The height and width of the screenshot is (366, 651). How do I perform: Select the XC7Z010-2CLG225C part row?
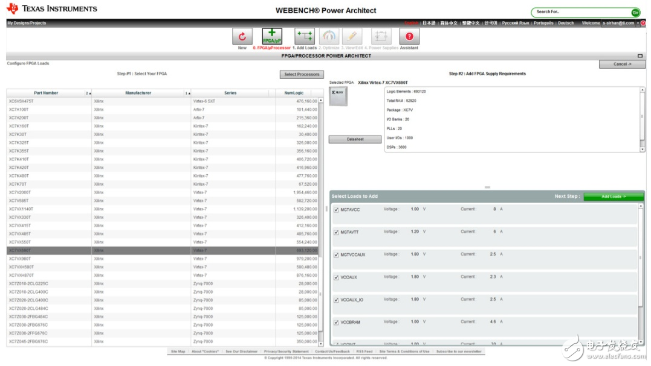(163, 283)
